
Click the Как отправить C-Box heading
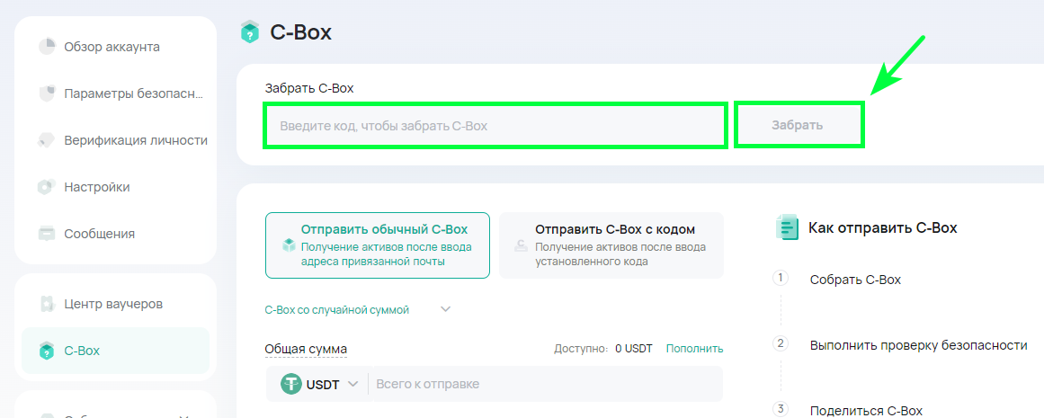click(x=883, y=228)
